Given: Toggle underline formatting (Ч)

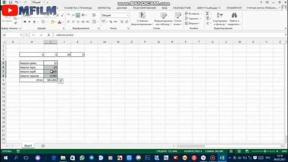Looking at the screenshot, I should [34, 22].
